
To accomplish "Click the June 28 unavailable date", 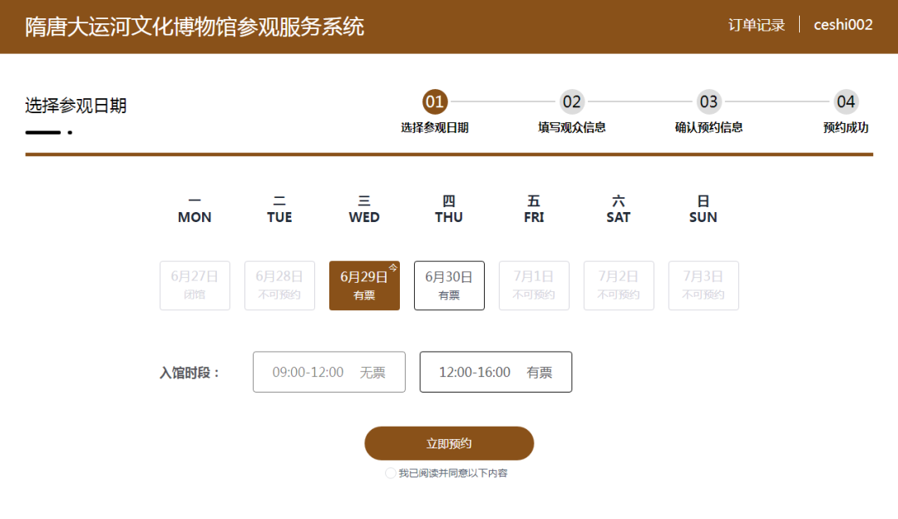I will point(279,285).
